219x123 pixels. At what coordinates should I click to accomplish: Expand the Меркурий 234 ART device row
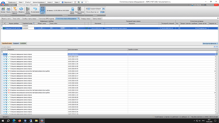[2, 28]
